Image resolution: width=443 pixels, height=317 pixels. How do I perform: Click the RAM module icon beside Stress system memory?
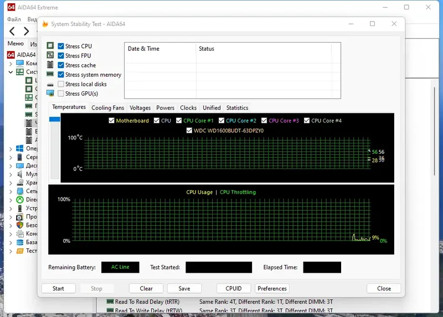point(50,74)
